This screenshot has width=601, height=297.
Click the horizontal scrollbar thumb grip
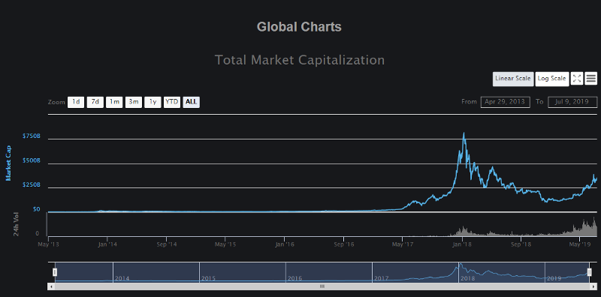pyautogui.click(x=322, y=286)
